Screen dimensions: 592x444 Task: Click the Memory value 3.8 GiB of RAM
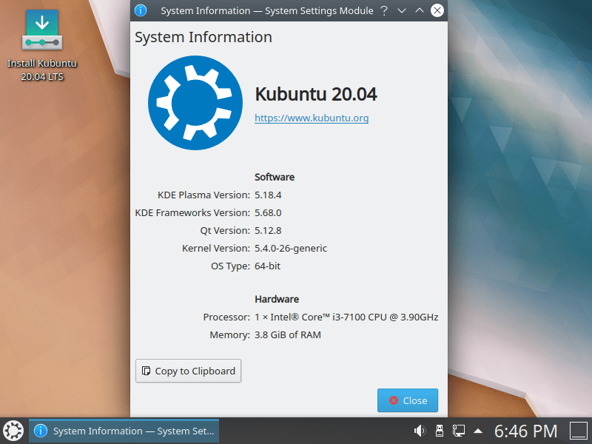[288, 335]
